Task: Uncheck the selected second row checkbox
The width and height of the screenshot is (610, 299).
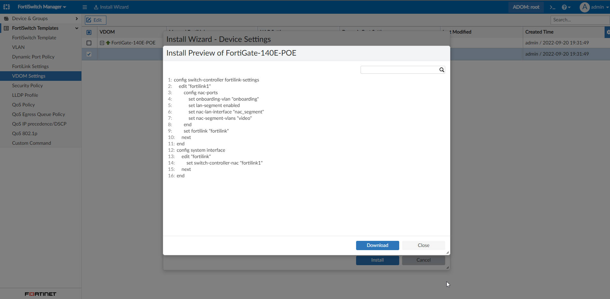Action: point(89,54)
